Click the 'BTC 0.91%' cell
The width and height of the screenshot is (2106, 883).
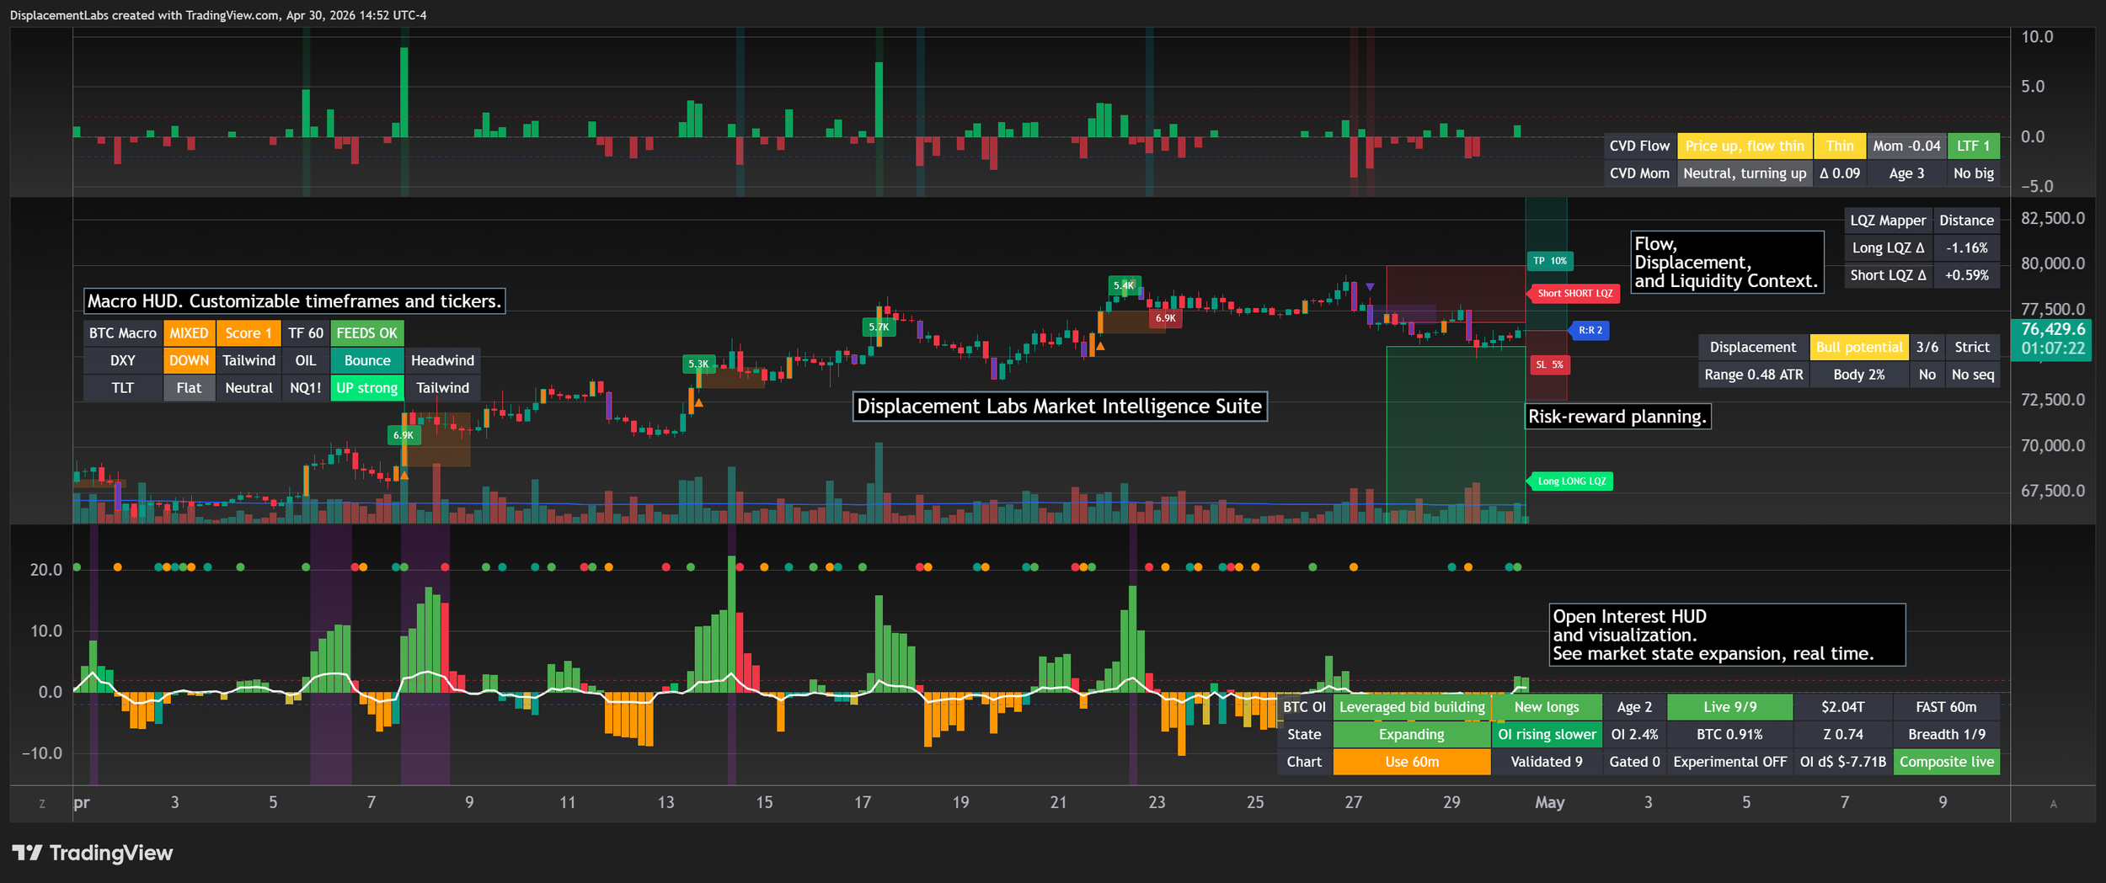tap(1729, 735)
